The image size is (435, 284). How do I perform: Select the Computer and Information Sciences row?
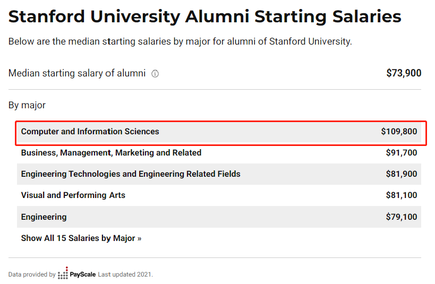click(219, 132)
